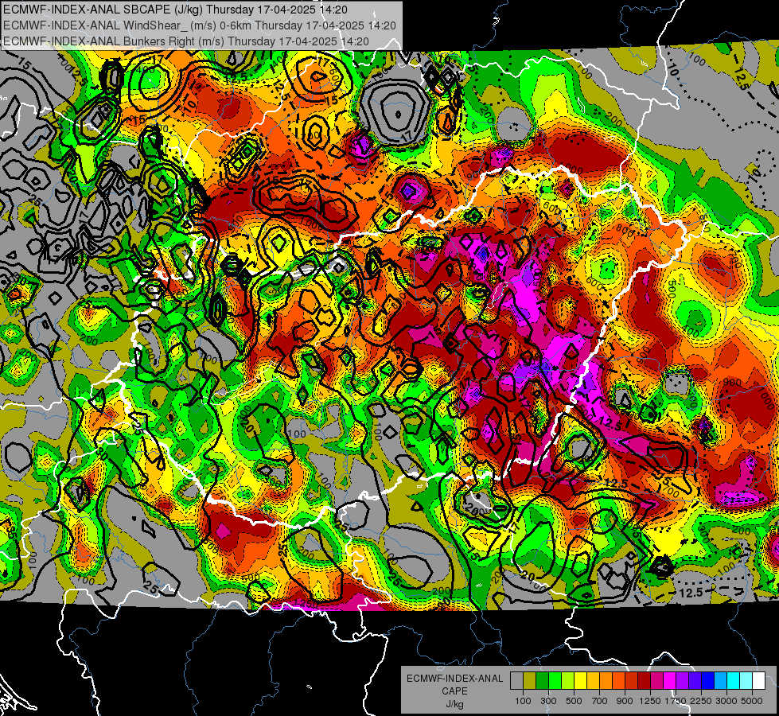Click the SBCAPE (J/kg) title line

point(175,10)
